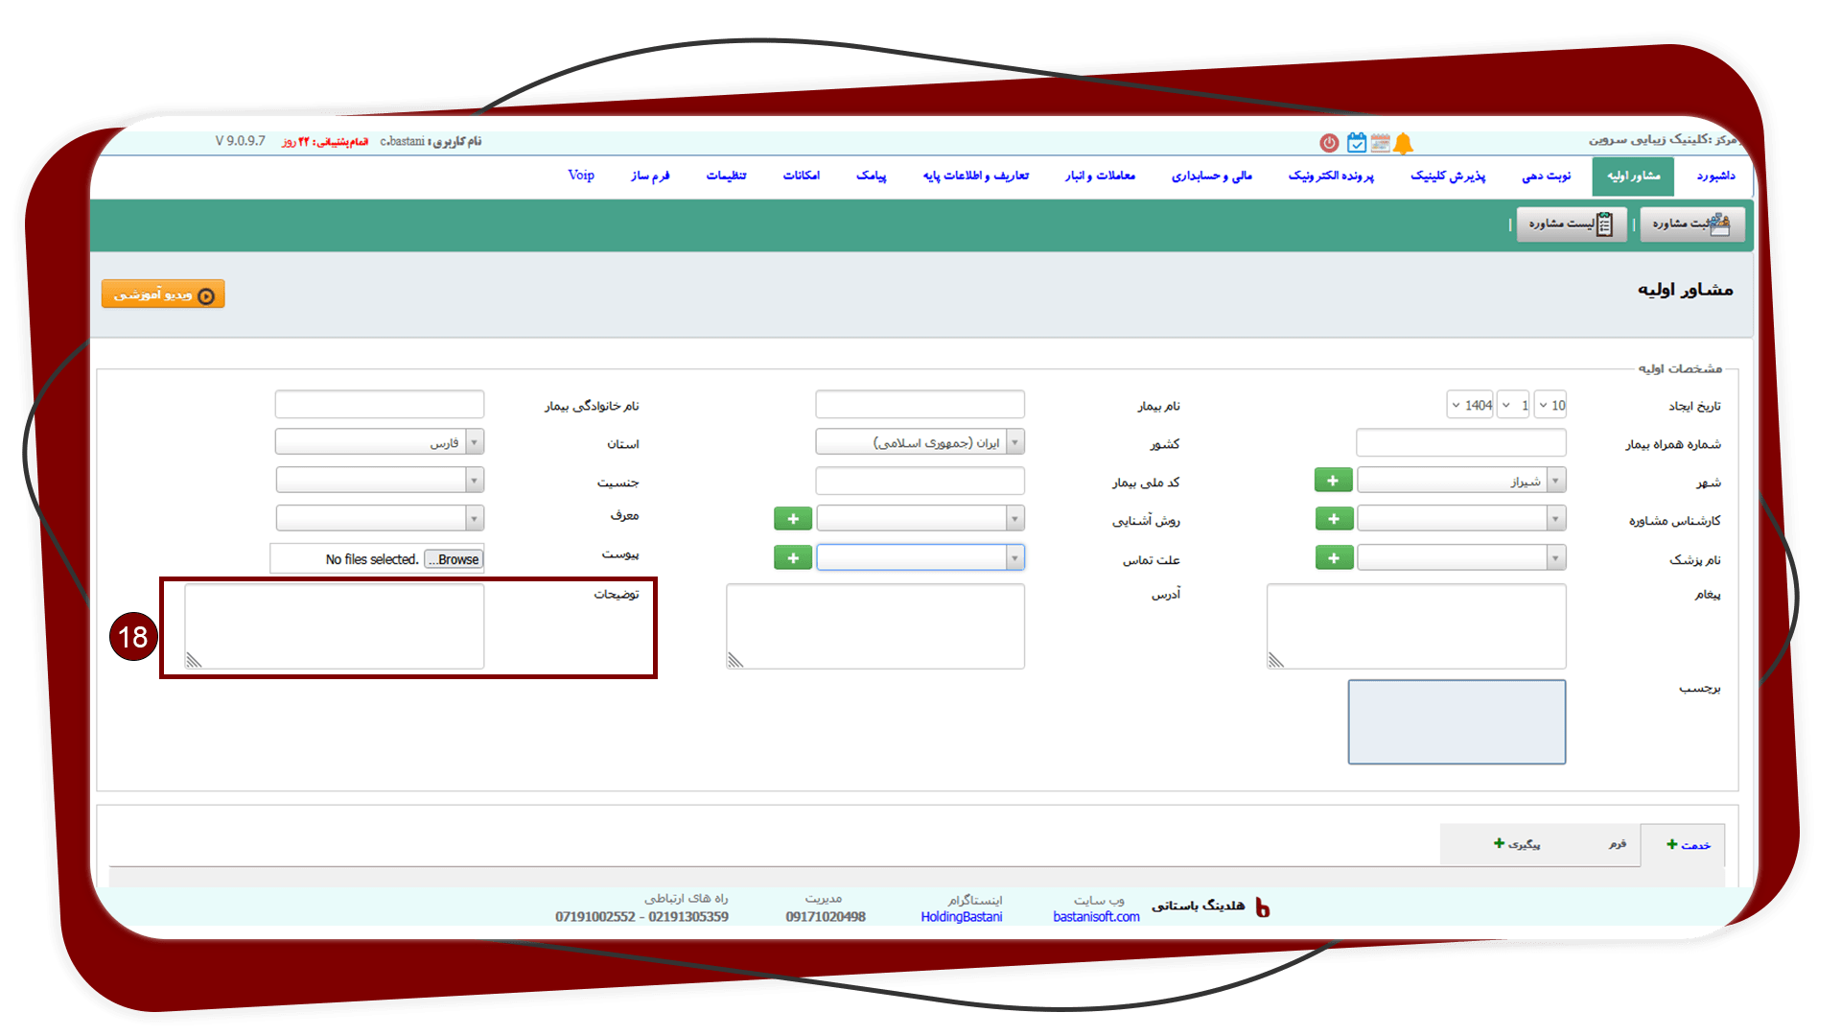This screenshot has width=1841, height=1036.
Task: Click the version text V 9.0.9.7
Action: 240,141
